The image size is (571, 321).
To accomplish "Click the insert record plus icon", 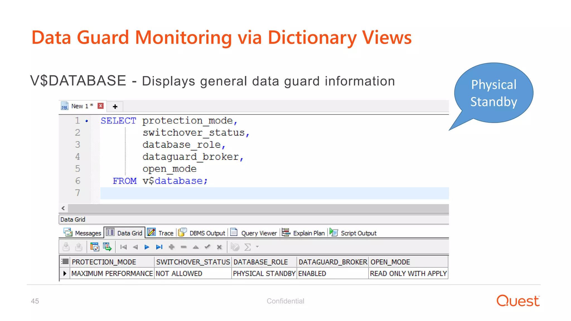I will coord(171,247).
